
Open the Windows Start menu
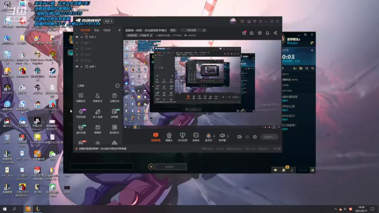tap(4, 209)
